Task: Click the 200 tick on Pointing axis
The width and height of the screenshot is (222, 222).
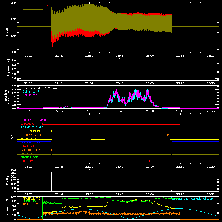Action: coord(13,3)
